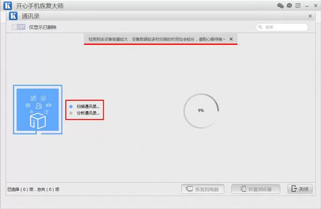Click the 恢复到电脑 button
This screenshot has height=209, width=321.
pos(202,189)
